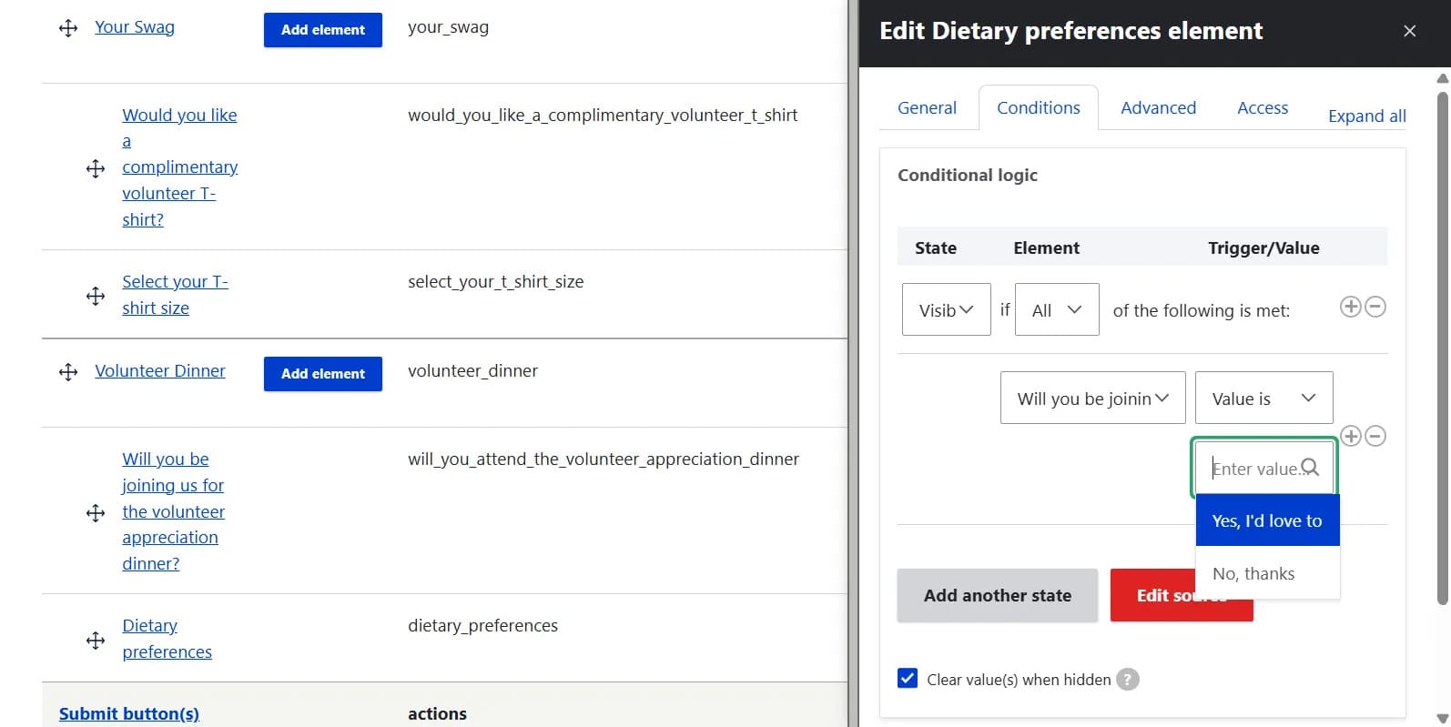Open the Dietary preferences link
1451x727 pixels.
(x=167, y=639)
